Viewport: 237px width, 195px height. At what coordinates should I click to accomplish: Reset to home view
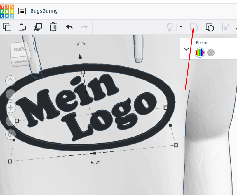pyautogui.click(x=11, y=81)
